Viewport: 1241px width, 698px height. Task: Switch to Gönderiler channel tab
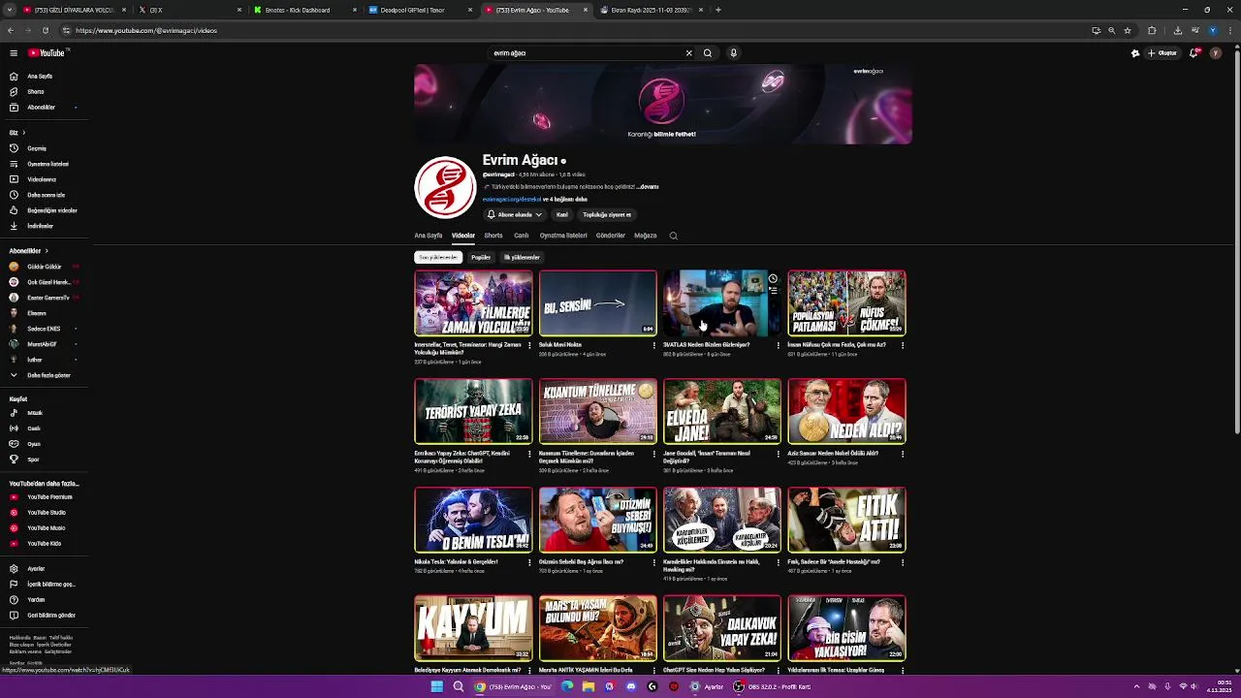pos(611,236)
